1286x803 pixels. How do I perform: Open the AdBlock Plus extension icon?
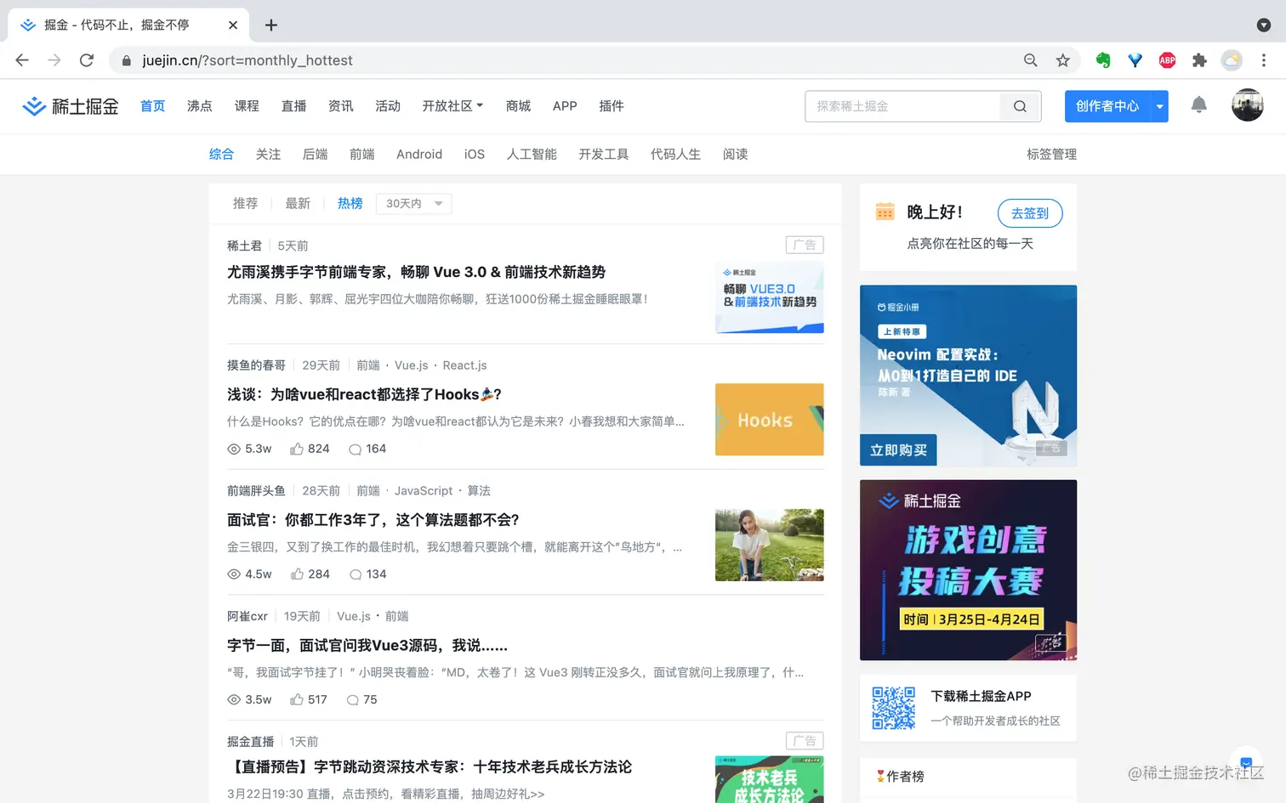click(1168, 60)
